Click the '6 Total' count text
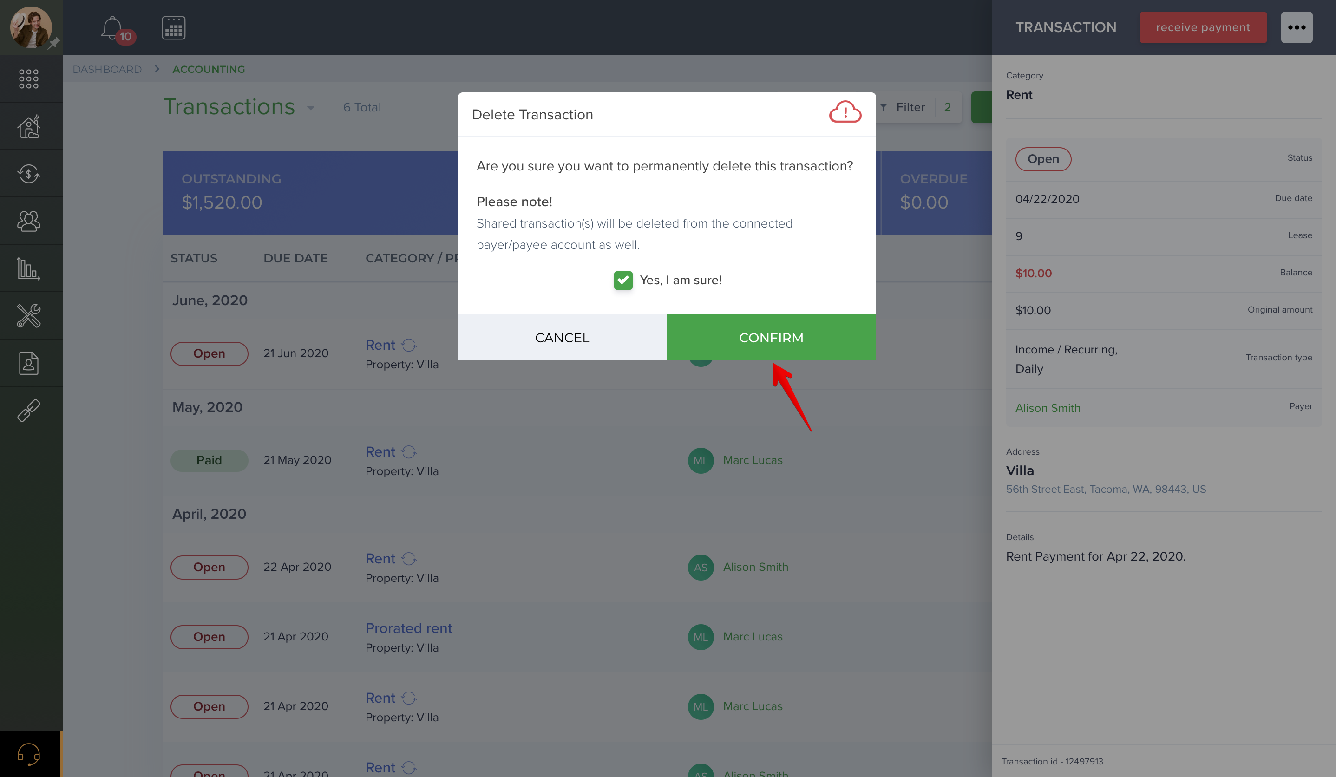 [362, 108]
